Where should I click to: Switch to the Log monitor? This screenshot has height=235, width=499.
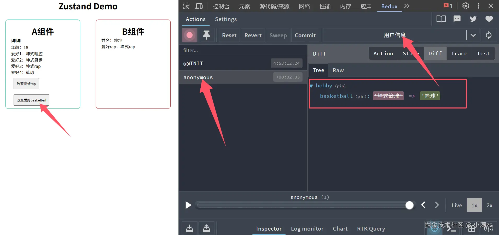307,229
